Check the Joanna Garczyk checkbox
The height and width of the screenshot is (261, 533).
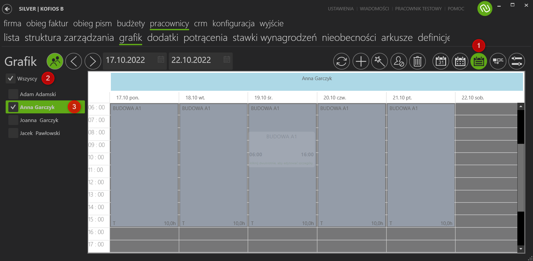coord(13,120)
